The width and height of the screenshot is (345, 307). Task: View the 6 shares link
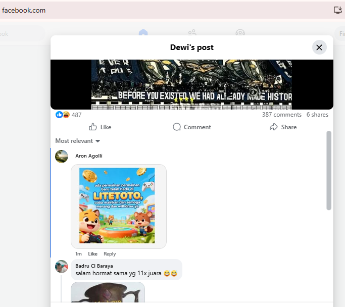coord(317,115)
